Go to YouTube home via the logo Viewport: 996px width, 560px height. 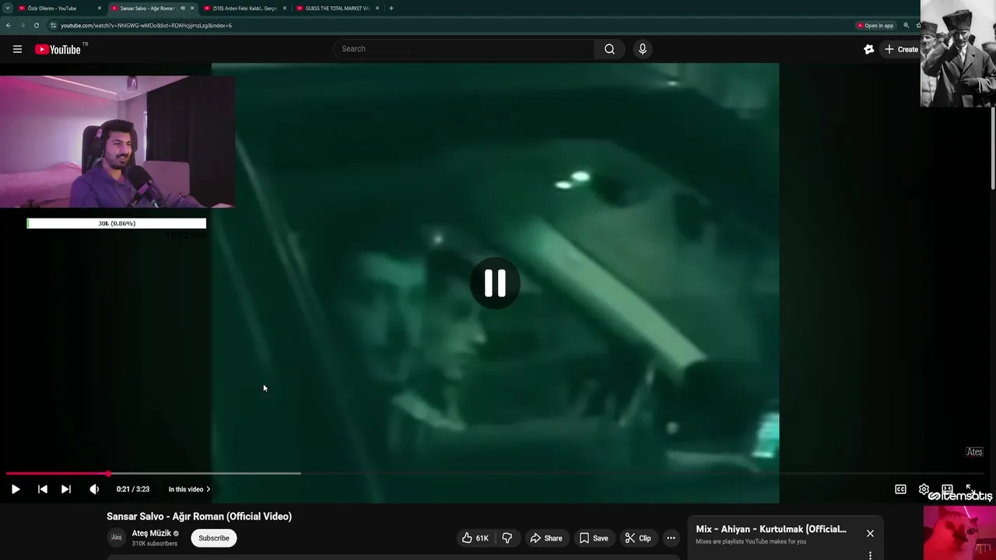click(x=58, y=49)
